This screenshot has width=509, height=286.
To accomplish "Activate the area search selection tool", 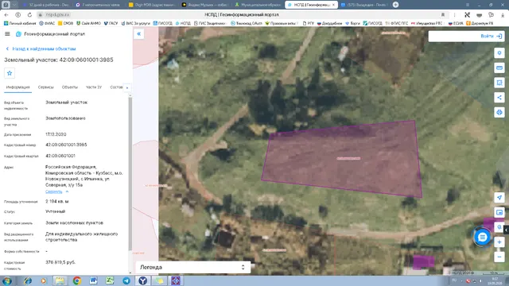I will (x=499, y=83).
